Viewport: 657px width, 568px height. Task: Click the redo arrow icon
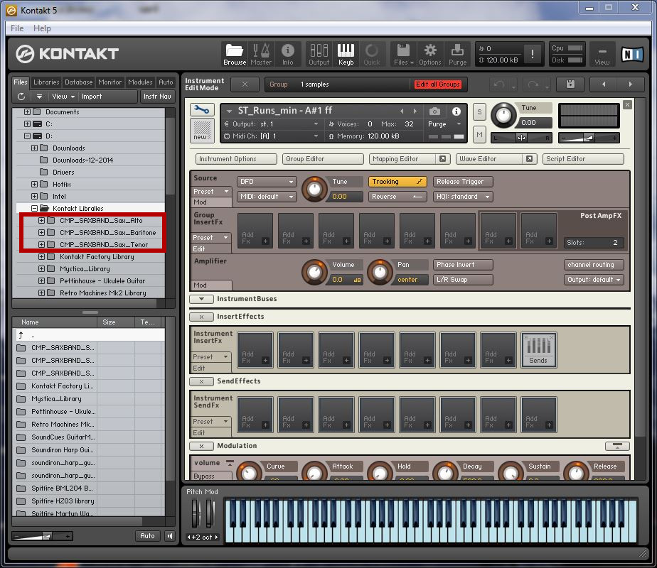pyautogui.click(x=533, y=84)
